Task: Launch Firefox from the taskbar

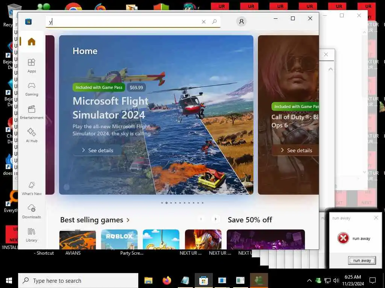Action: coord(167,280)
